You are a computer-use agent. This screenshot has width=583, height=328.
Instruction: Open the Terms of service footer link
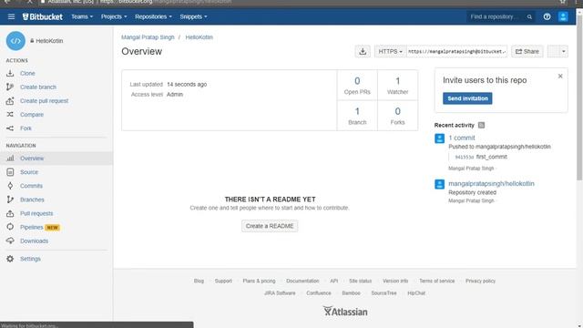click(x=437, y=281)
